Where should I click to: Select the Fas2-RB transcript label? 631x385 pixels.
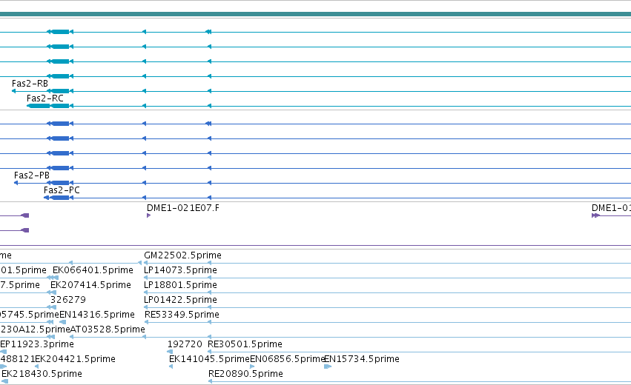[30, 84]
